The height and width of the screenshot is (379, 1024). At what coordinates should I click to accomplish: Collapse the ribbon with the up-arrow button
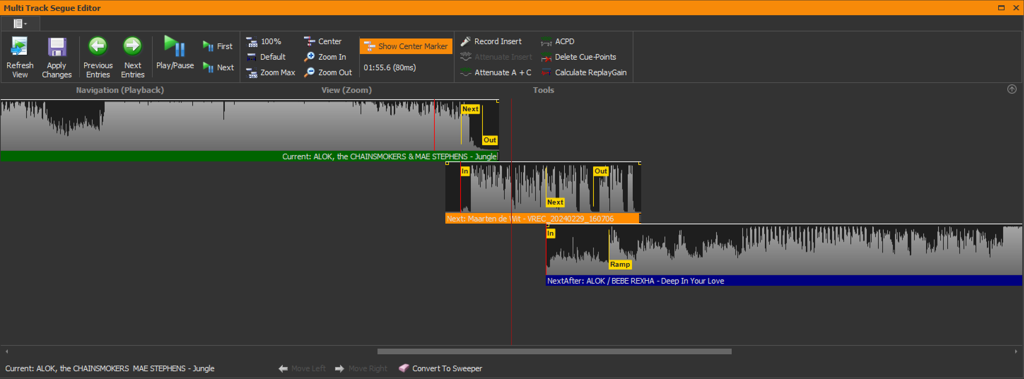point(1012,89)
